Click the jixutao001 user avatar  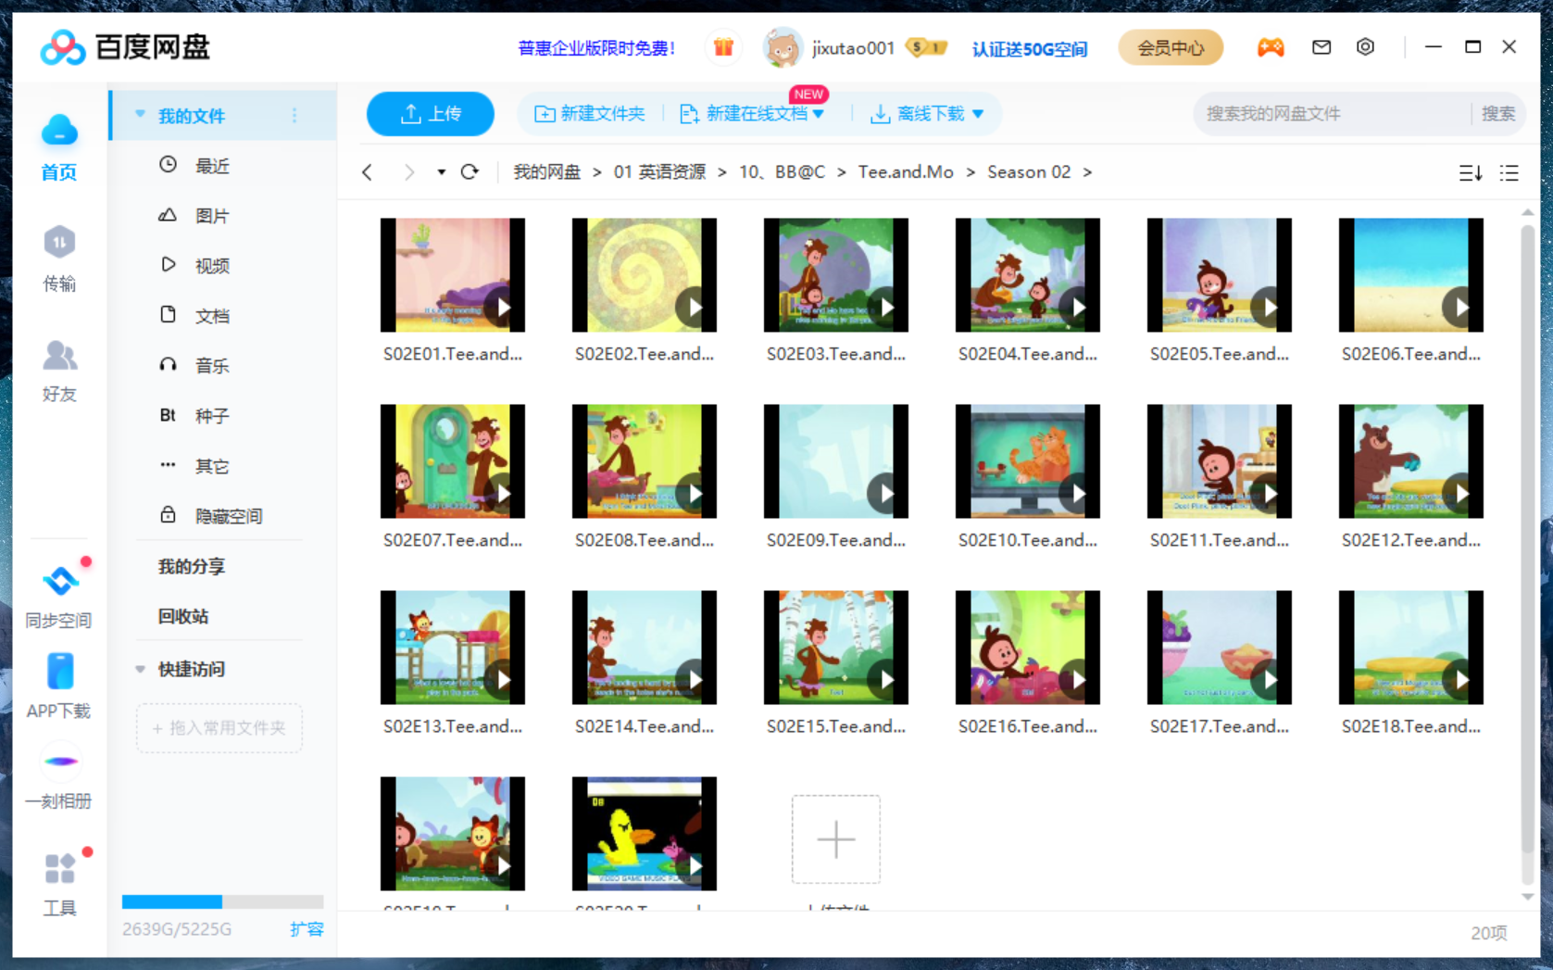click(782, 47)
